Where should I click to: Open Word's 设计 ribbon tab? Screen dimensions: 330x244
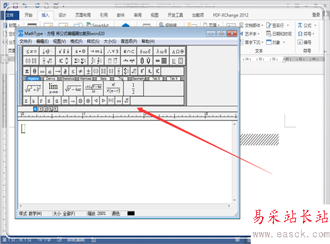pos(62,15)
